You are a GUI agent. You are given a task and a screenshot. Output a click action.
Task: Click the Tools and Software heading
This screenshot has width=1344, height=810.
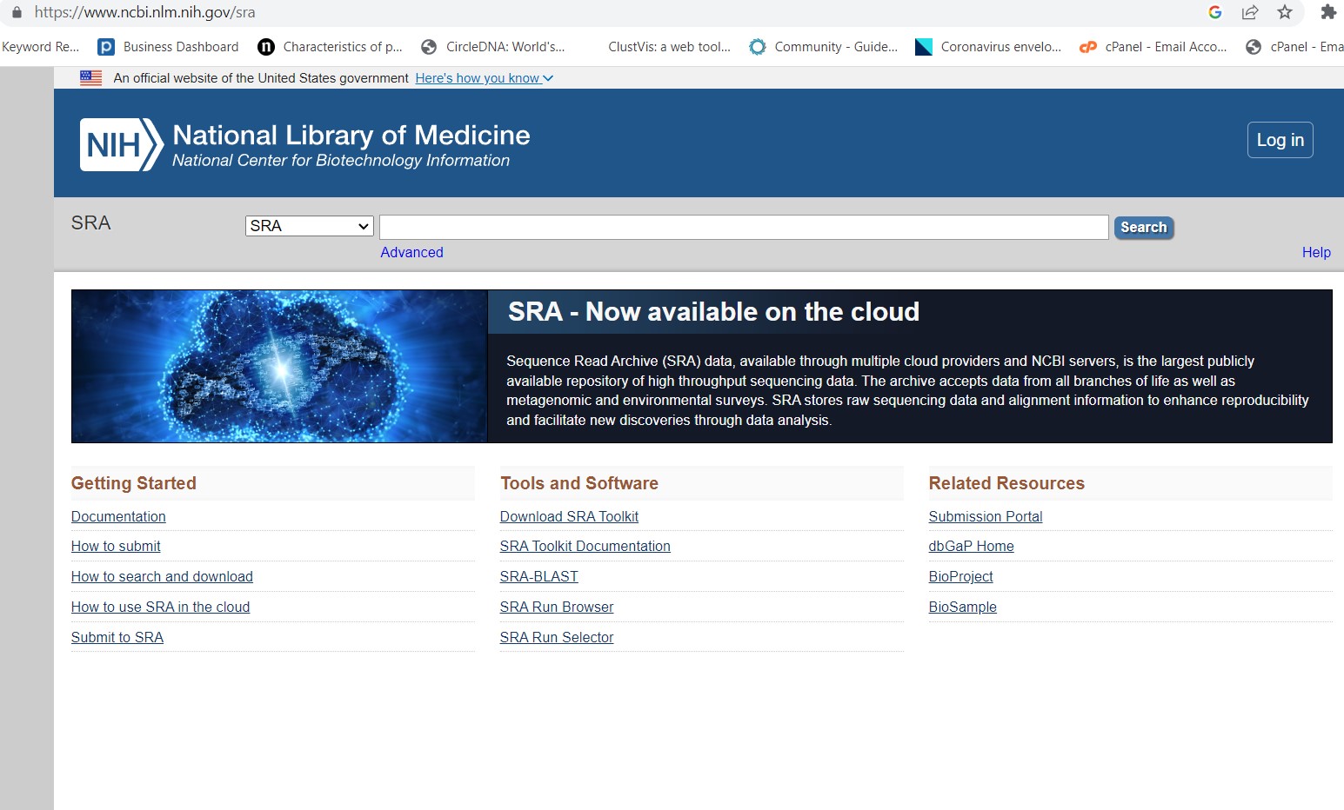click(x=579, y=483)
